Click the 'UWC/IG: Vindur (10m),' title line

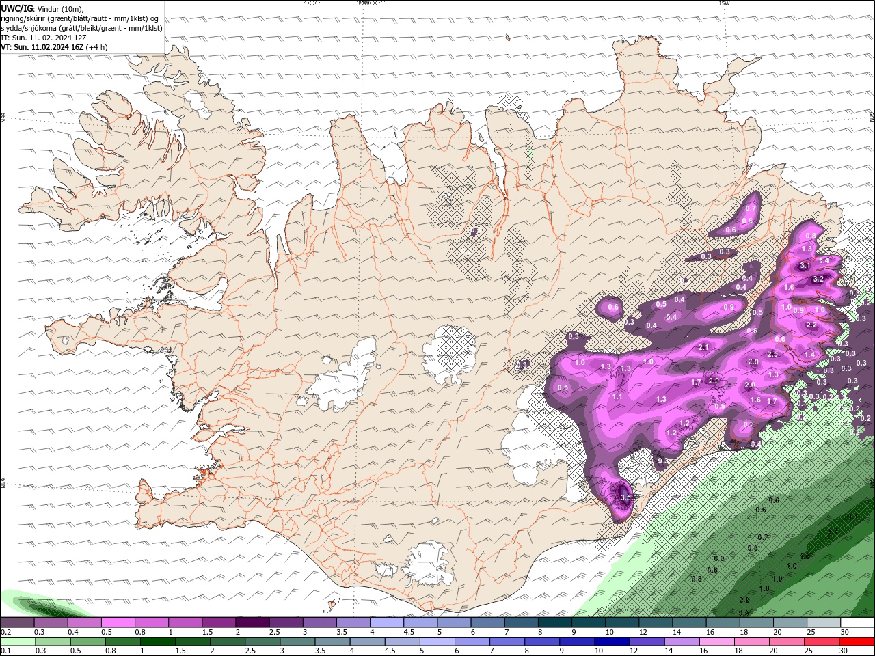[42, 8]
